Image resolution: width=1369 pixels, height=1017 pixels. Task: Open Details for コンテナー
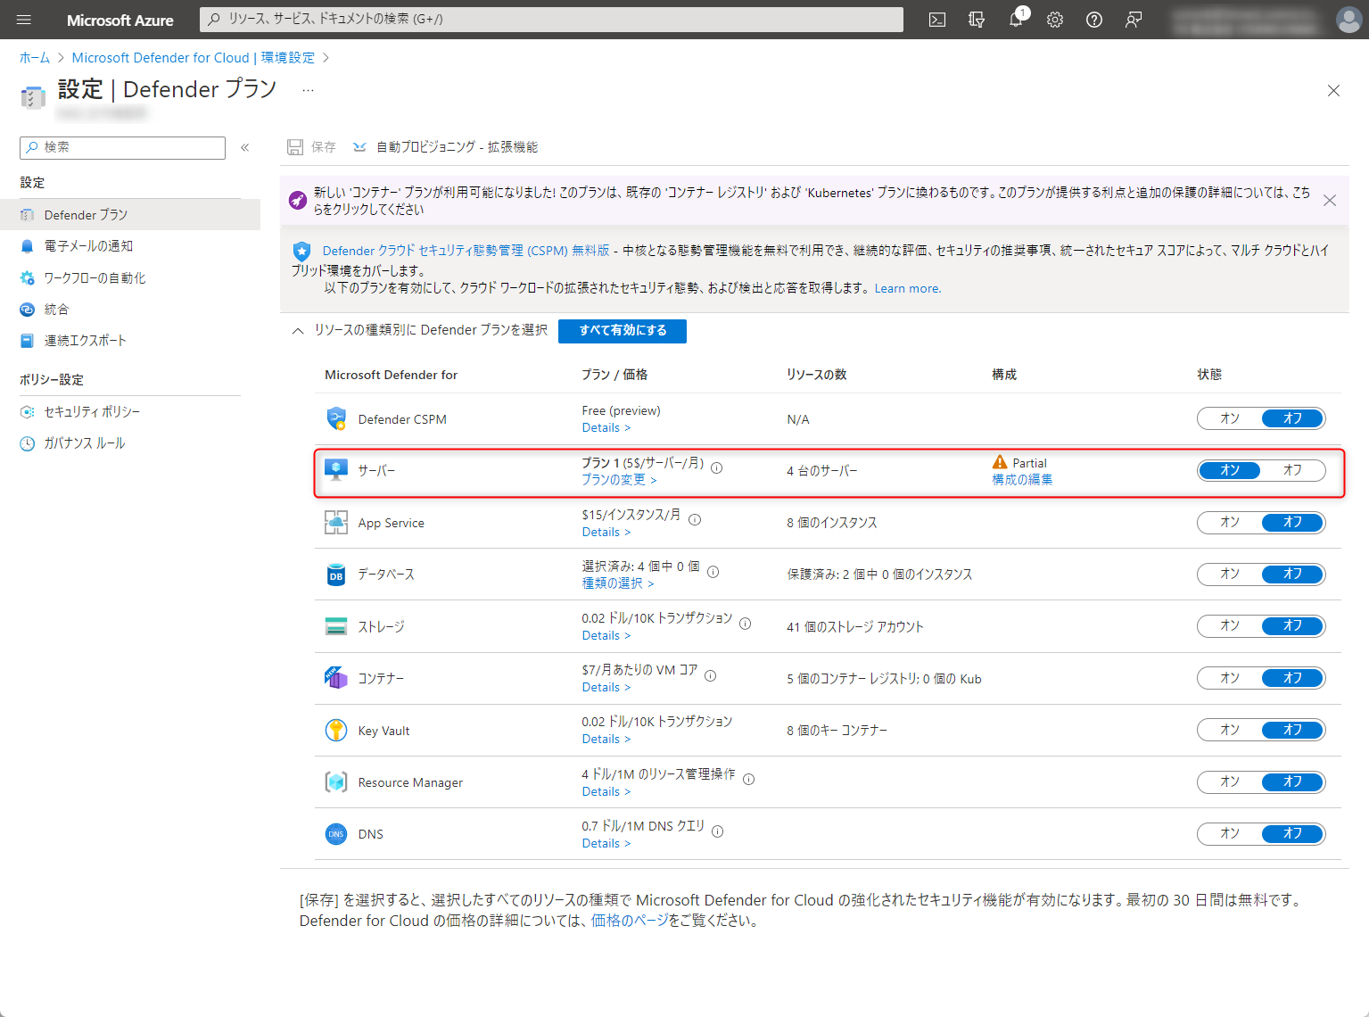(606, 688)
